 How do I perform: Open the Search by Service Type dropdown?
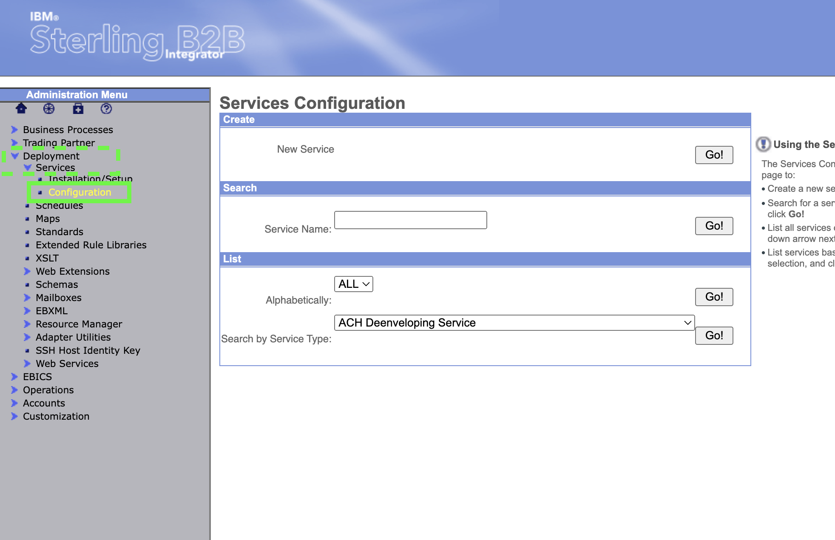click(514, 323)
